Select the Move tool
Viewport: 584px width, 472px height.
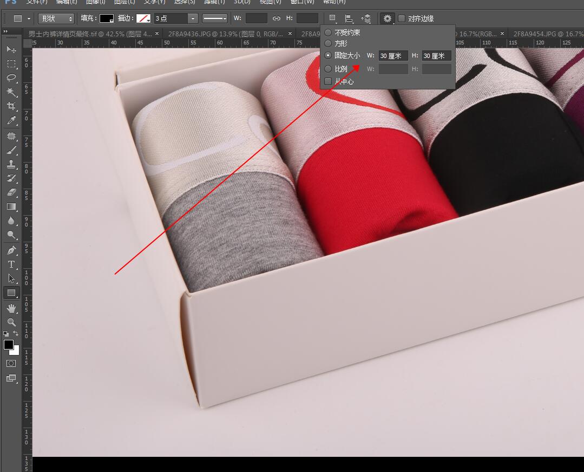coord(11,49)
